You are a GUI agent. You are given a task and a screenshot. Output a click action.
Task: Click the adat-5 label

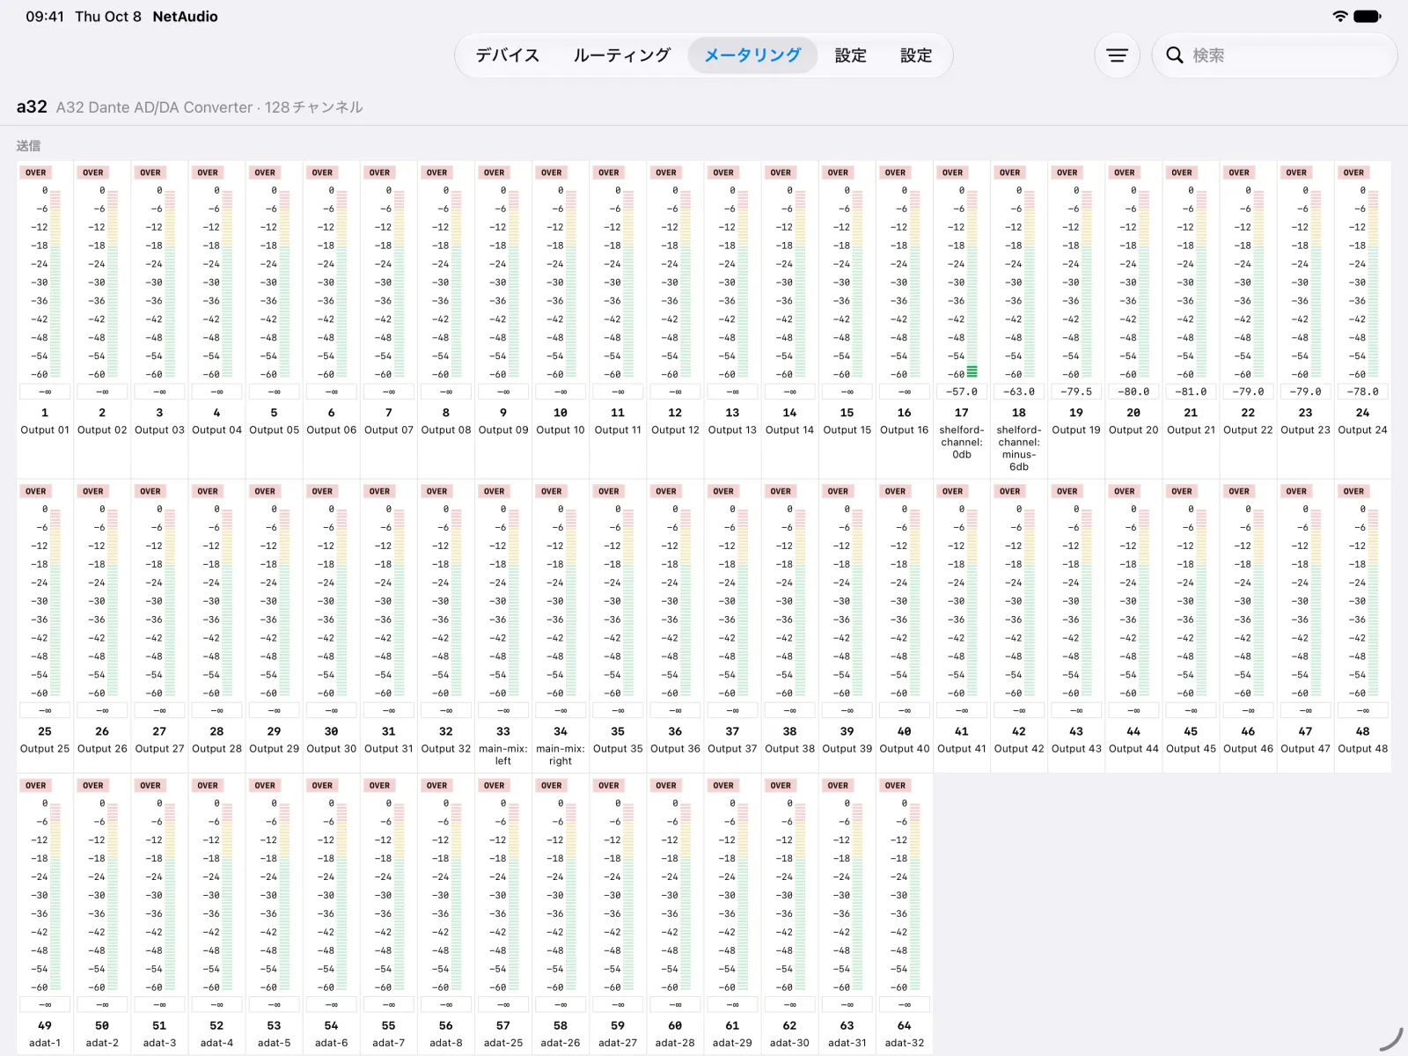(274, 1043)
